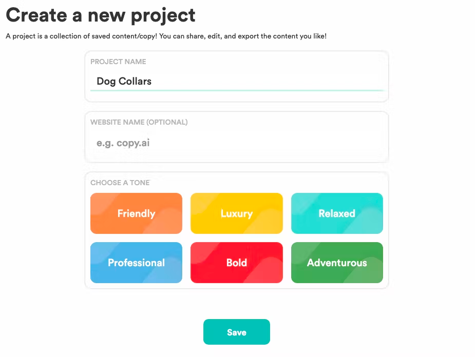
Task: Click the project description sentence under heading
Action: (166, 36)
